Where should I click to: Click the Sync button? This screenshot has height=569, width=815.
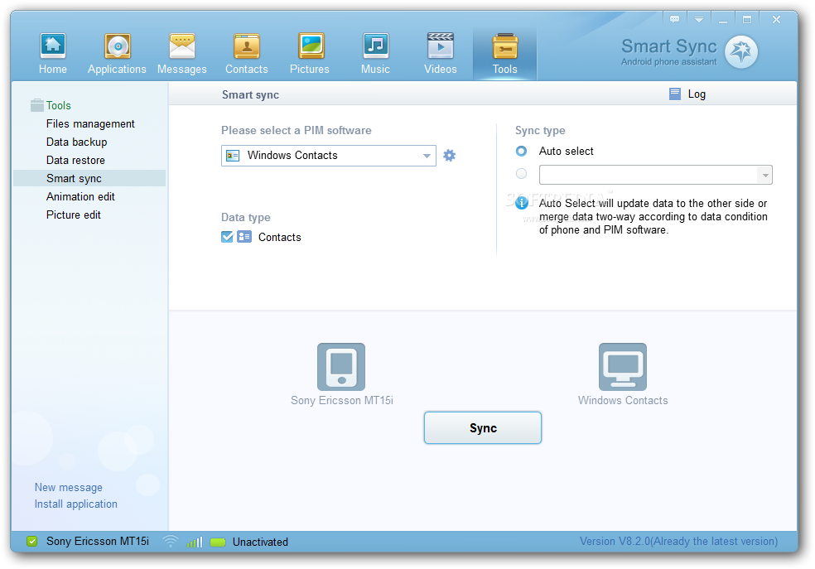click(483, 427)
